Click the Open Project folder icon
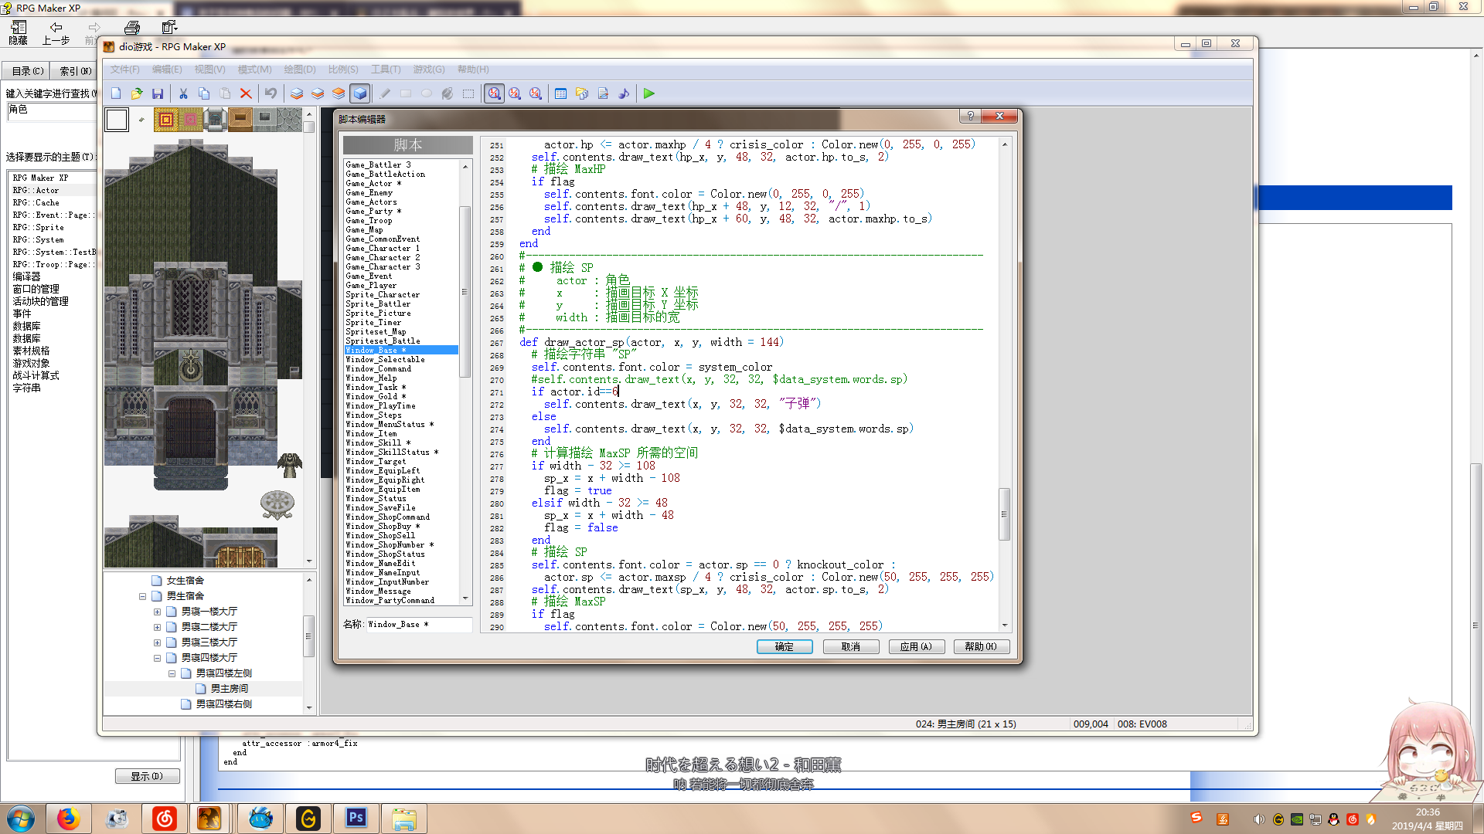The height and width of the screenshot is (834, 1484). [137, 93]
